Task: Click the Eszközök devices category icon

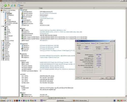Action: [x=3, y=52]
